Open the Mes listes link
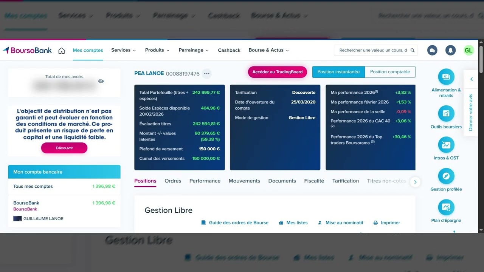 [293, 223]
